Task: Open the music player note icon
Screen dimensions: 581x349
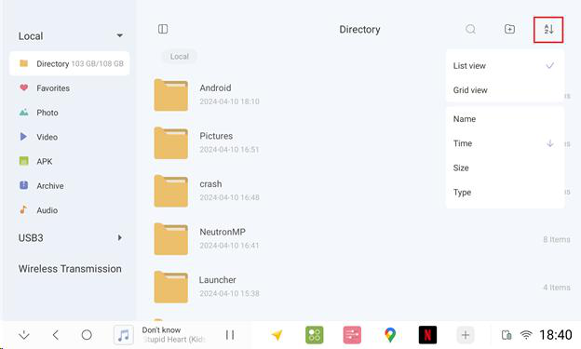Action: point(124,335)
